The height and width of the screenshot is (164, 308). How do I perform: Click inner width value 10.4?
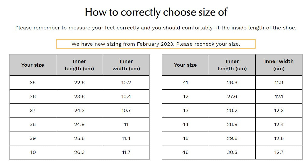(126, 97)
